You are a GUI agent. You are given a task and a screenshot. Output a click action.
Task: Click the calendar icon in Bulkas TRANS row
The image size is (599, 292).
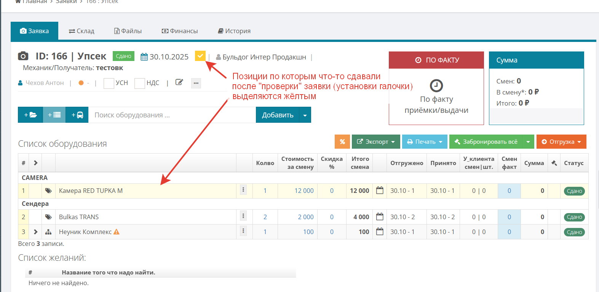[x=380, y=217]
